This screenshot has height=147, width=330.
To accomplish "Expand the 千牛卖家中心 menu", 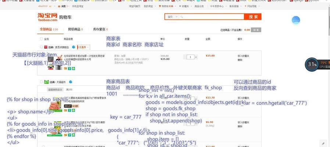I will 218,6.
